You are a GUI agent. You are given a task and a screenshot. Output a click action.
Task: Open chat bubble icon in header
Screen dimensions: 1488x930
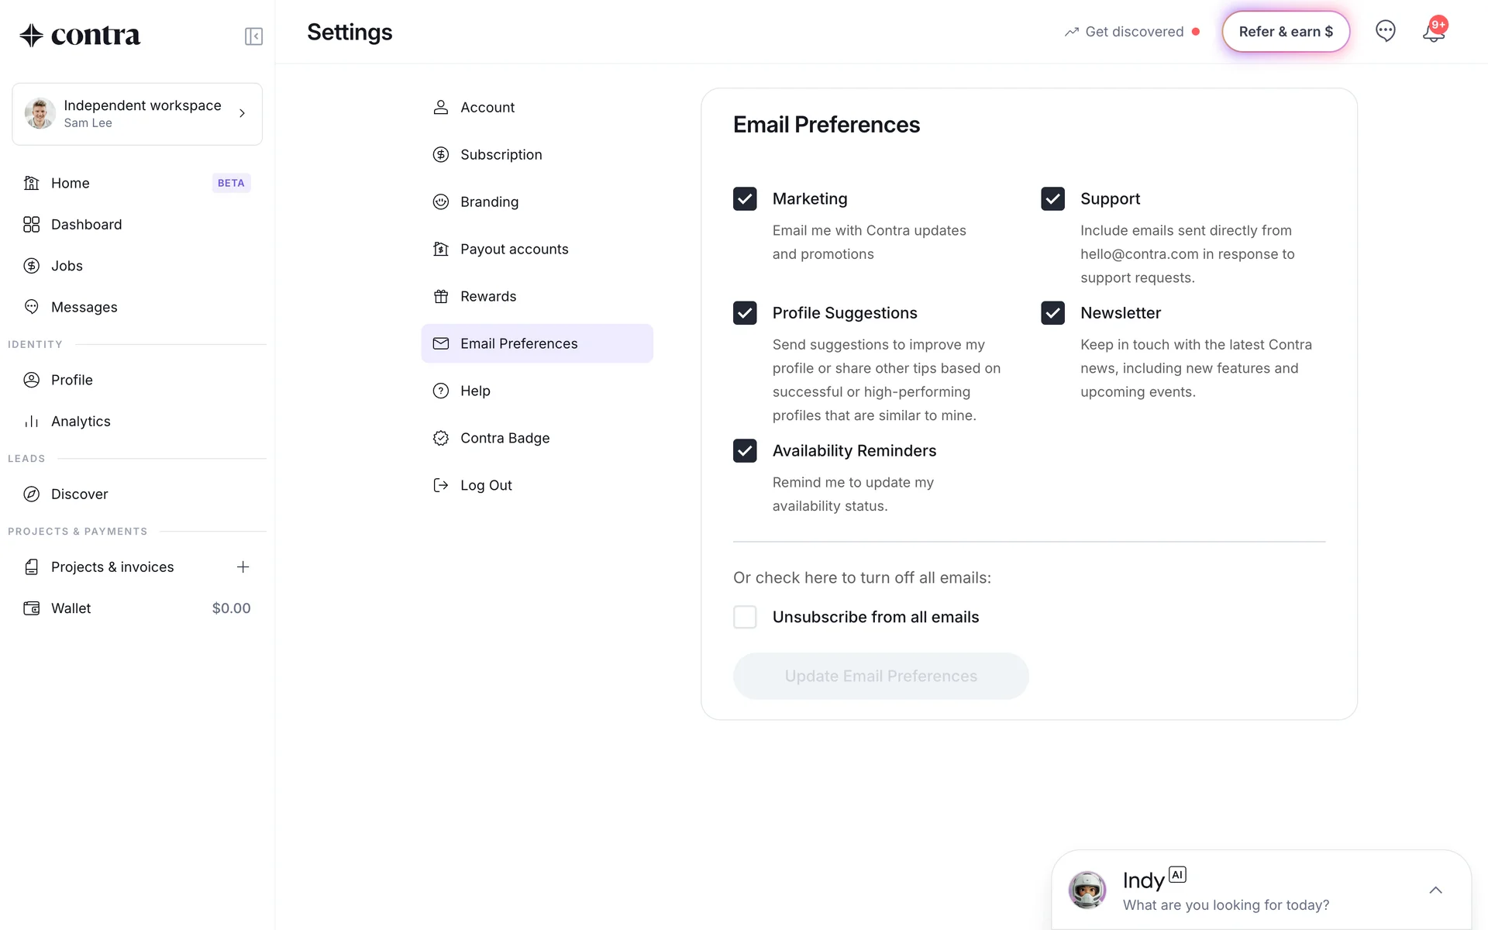coord(1385,31)
